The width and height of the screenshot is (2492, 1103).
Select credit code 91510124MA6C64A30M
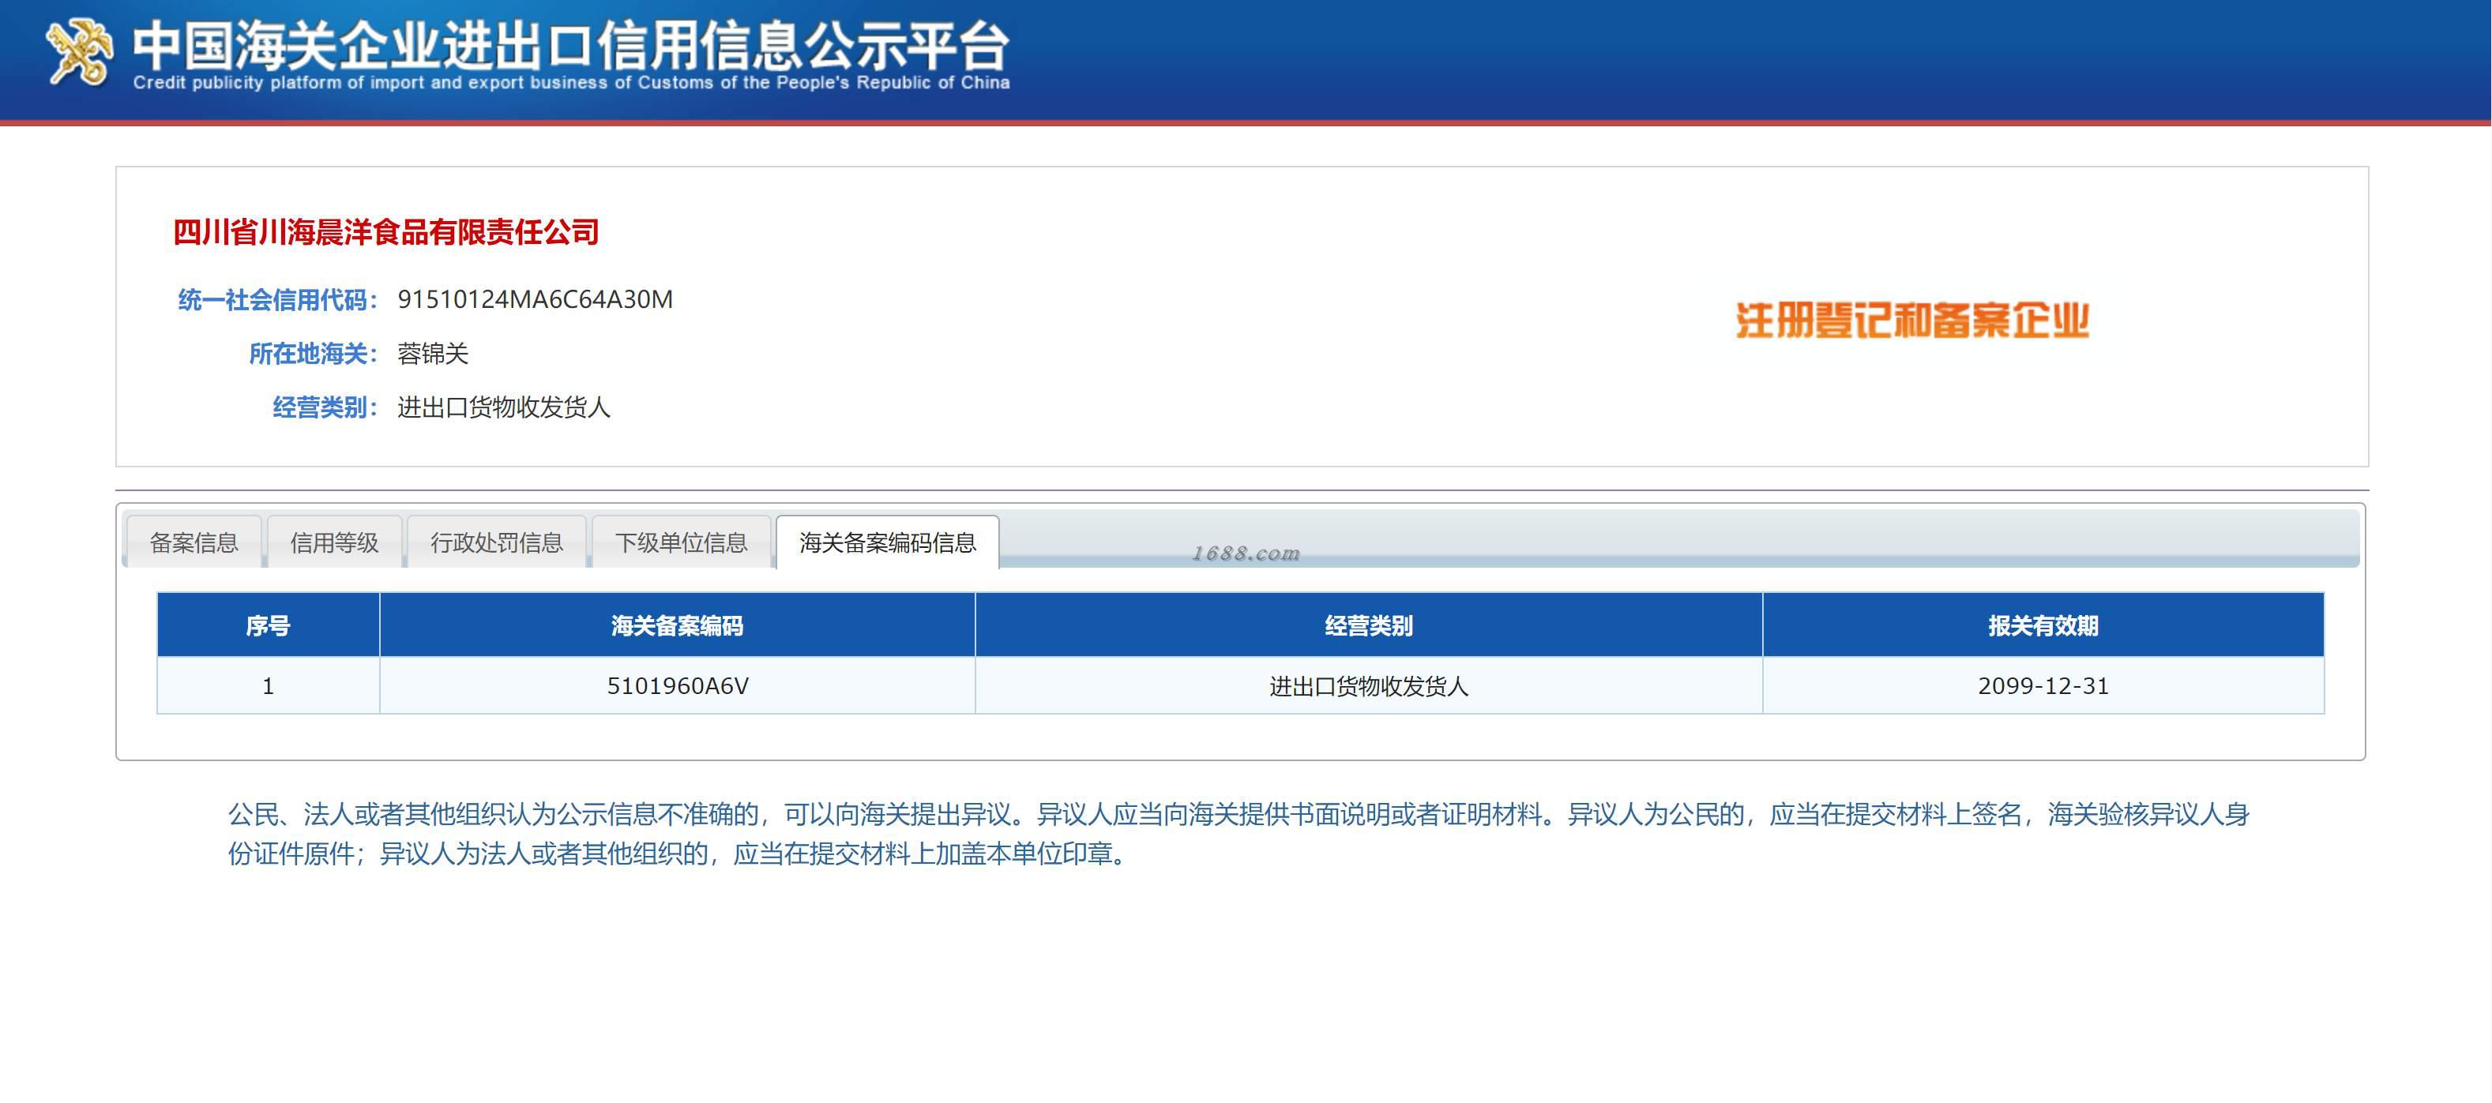click(x=535, y=300)
